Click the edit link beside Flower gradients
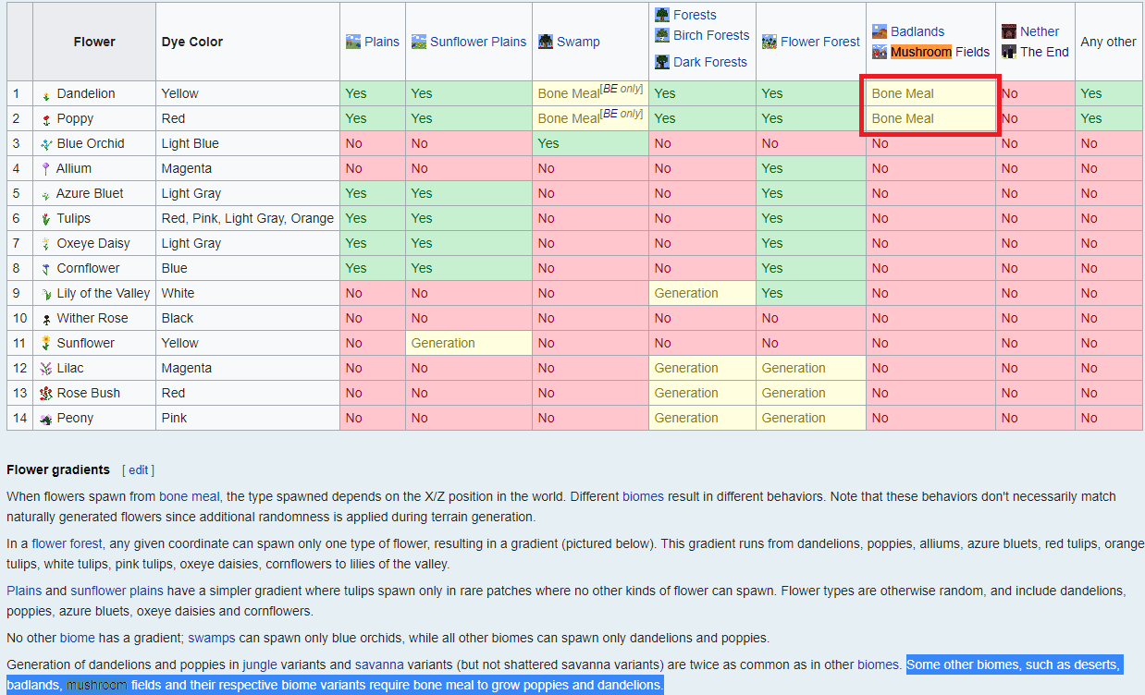The height and width of the screenshot is (695, 1145). click(138, 469)
